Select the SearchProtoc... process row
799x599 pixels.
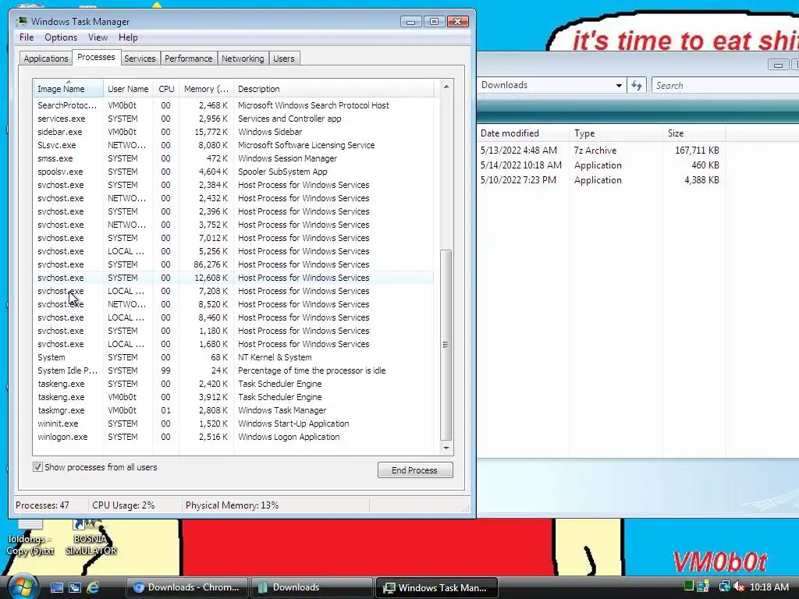coord(233,105)
